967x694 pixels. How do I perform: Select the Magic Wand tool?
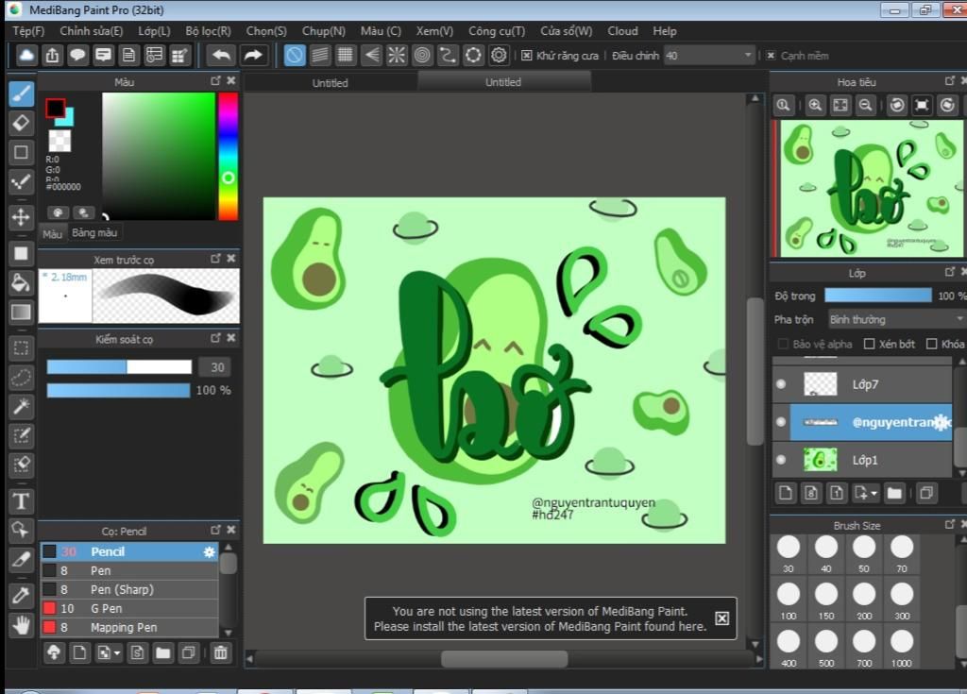(x=21, y=406)
